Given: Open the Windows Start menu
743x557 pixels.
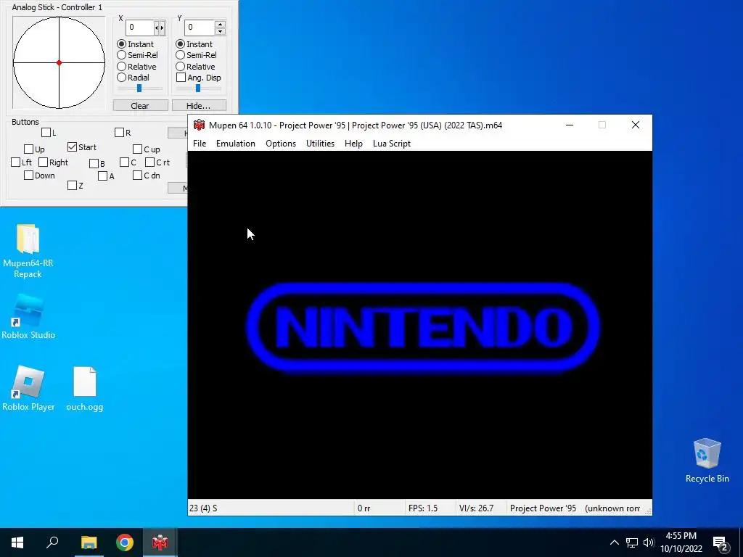Looking at the screenshot, I should coord(17,542).
